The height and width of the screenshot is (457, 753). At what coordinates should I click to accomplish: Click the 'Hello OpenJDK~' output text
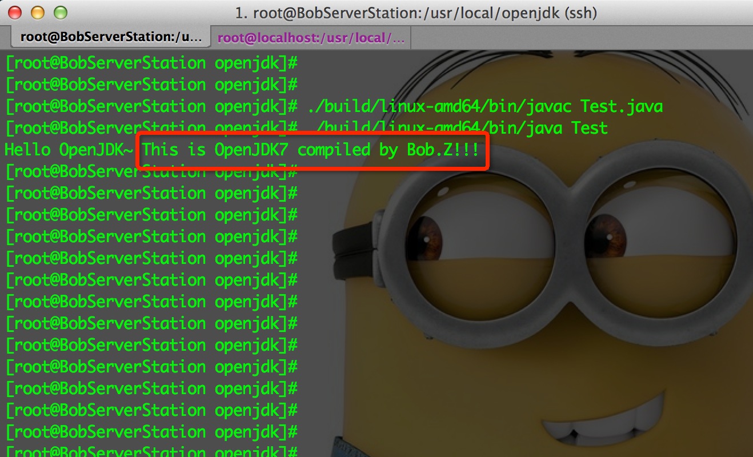[69, 150]
